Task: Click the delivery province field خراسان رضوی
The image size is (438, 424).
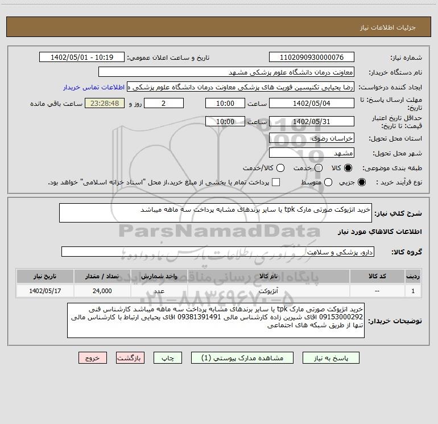Action: (312, 138)
